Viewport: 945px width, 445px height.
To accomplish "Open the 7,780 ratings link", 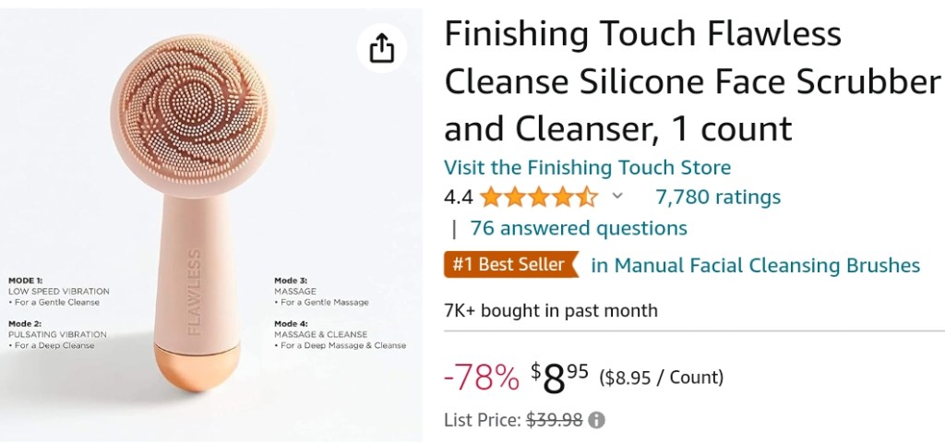I will 717,197.
